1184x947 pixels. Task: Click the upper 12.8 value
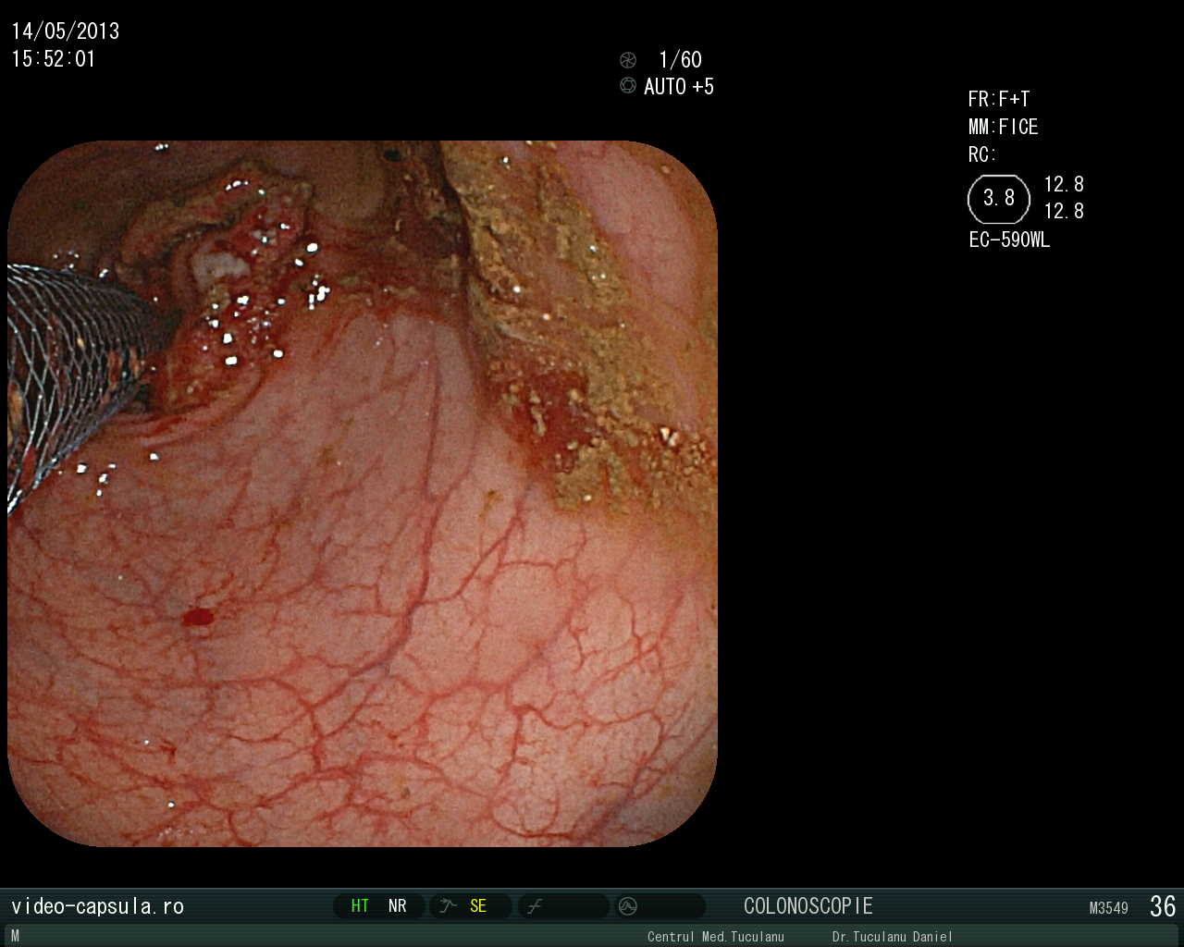pos(1064,184)
